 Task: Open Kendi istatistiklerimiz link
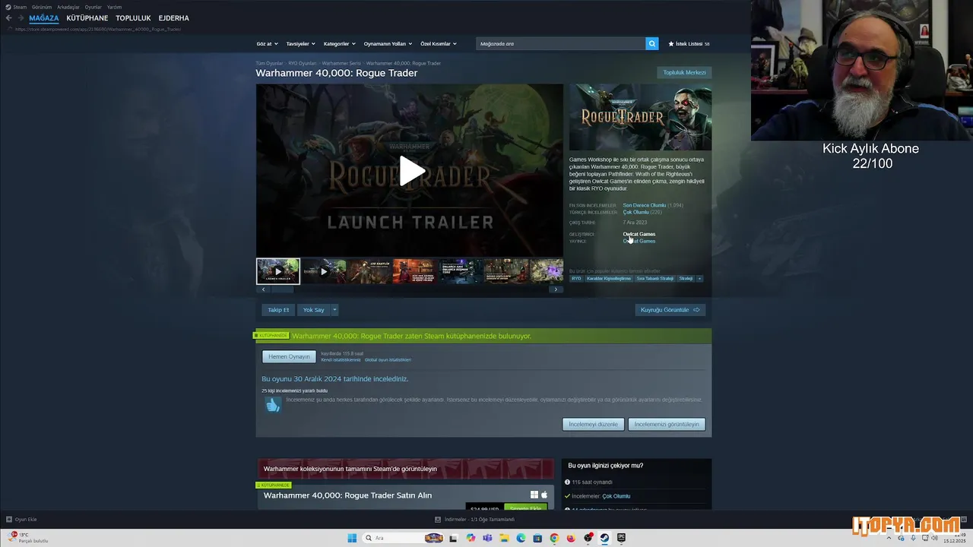point(341,359)
